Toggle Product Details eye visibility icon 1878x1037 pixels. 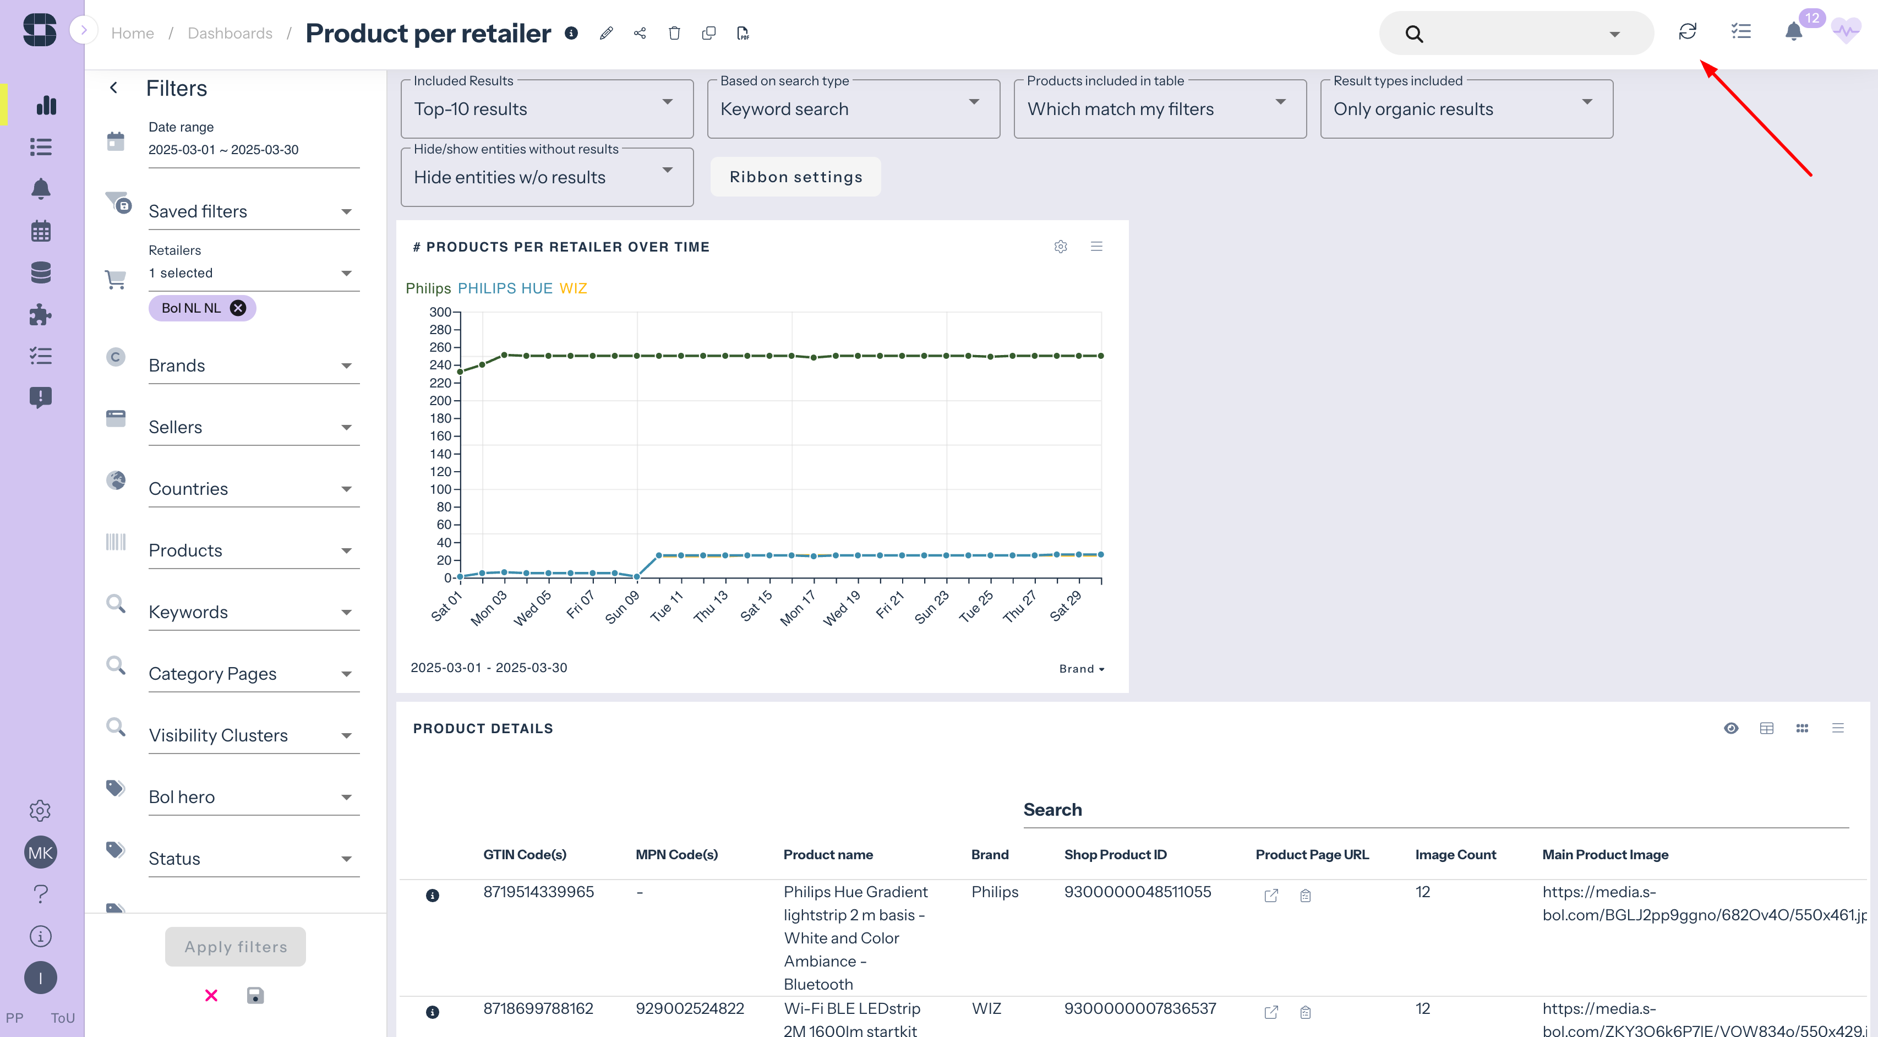point(1730,728)
